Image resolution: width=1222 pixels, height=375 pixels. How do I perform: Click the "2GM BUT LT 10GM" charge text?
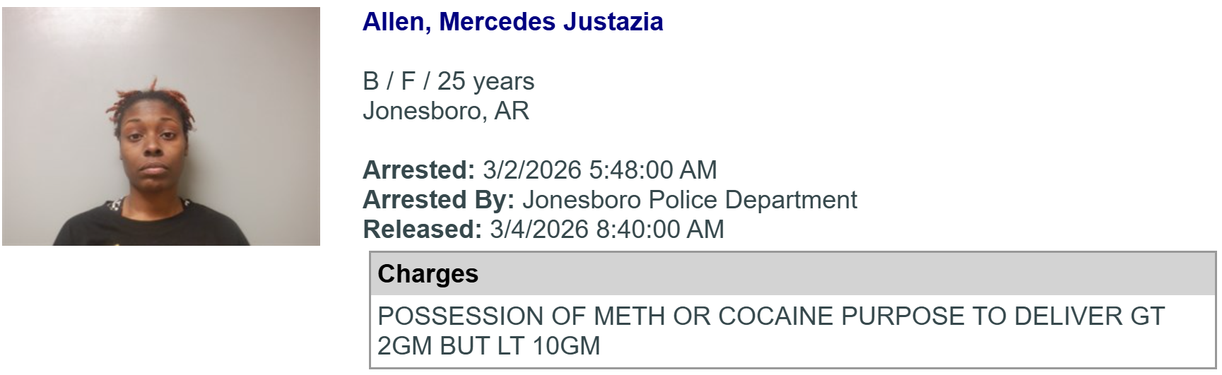tap(488, 345)
